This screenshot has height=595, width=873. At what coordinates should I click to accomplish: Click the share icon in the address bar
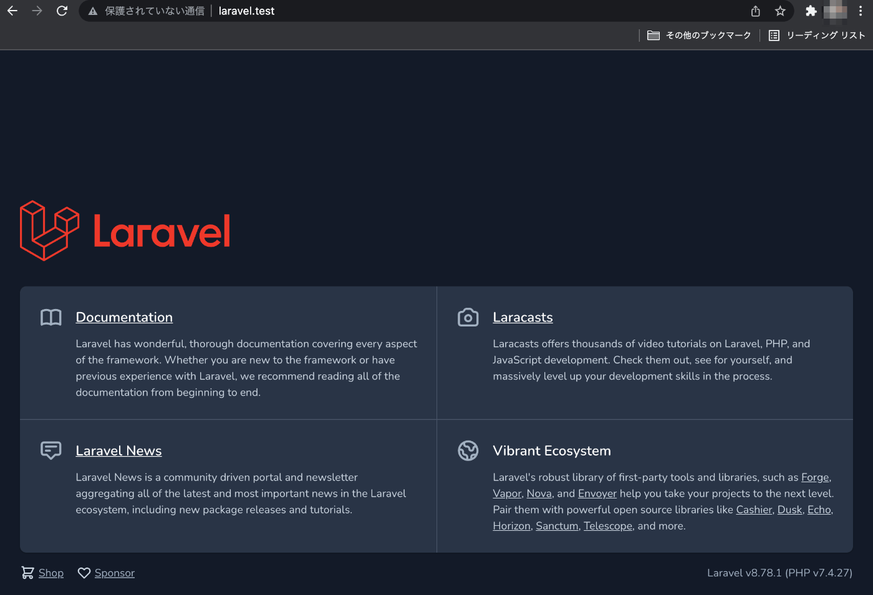point(755,11)
